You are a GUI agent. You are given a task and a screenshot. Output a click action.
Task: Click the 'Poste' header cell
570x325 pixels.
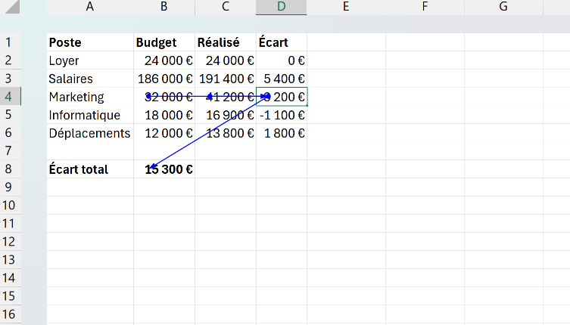90,42
